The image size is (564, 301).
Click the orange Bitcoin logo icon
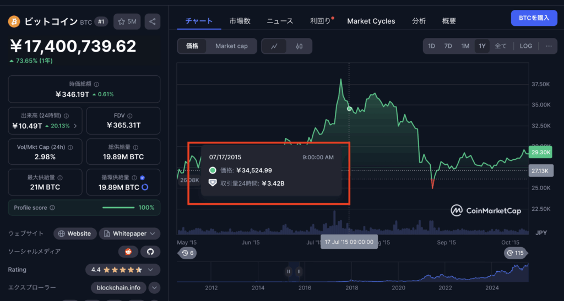pos(14,21)
